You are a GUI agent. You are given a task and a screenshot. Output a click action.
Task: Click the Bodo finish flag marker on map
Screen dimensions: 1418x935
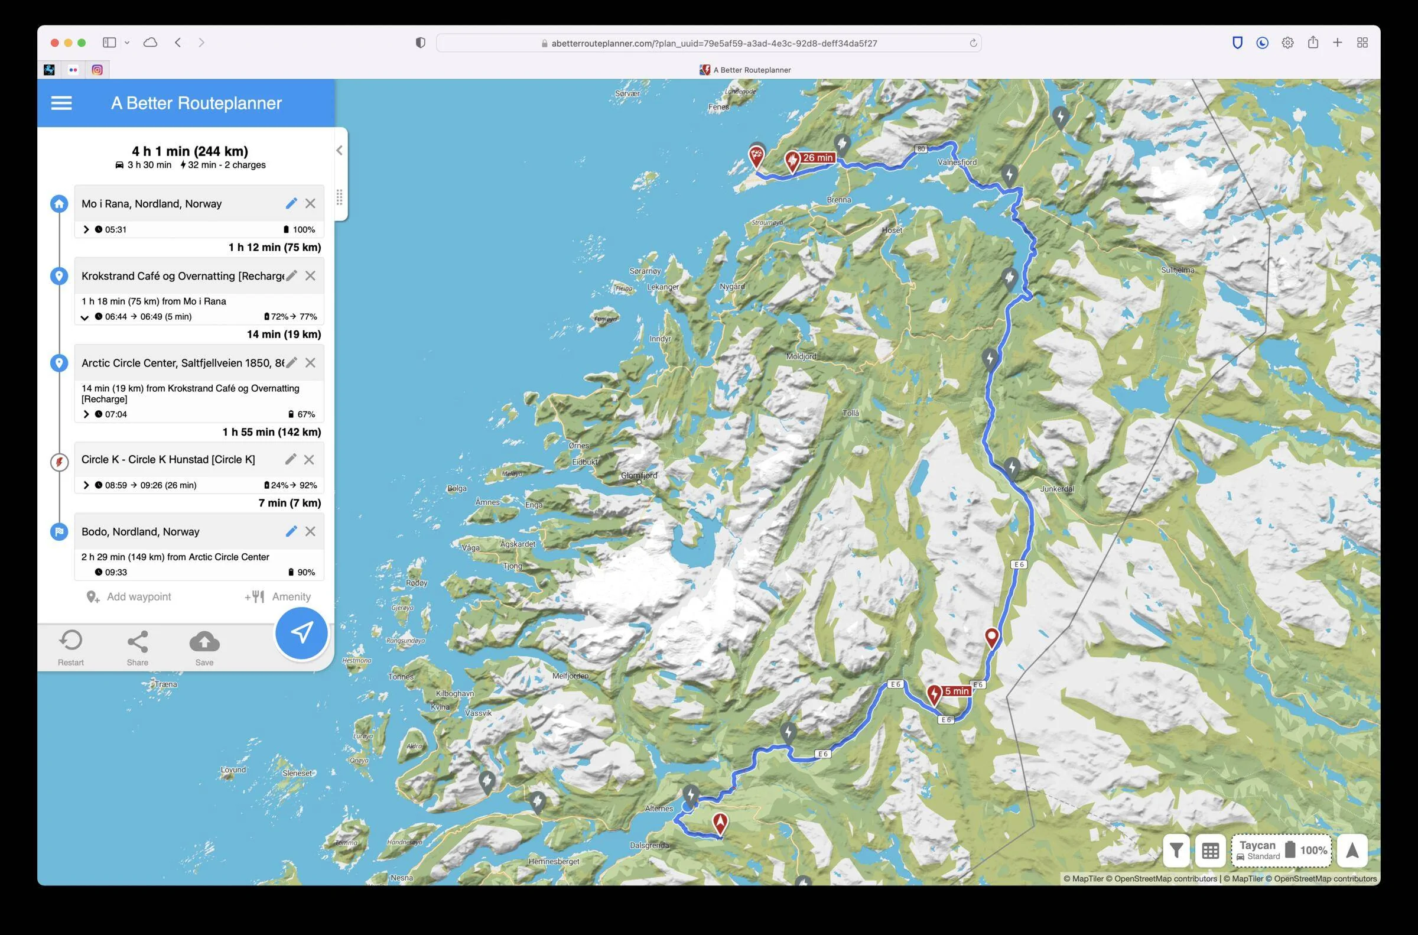point(756,157)
